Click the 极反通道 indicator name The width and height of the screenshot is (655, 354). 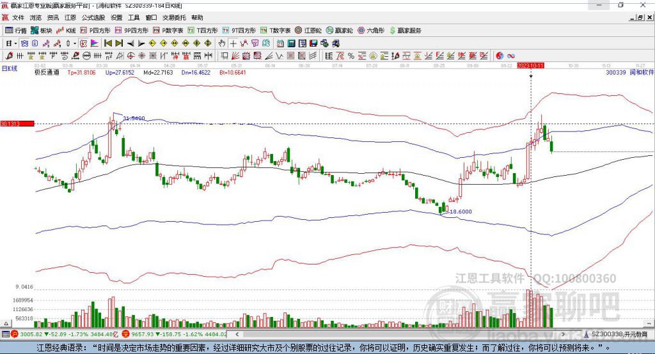point(47,73)
